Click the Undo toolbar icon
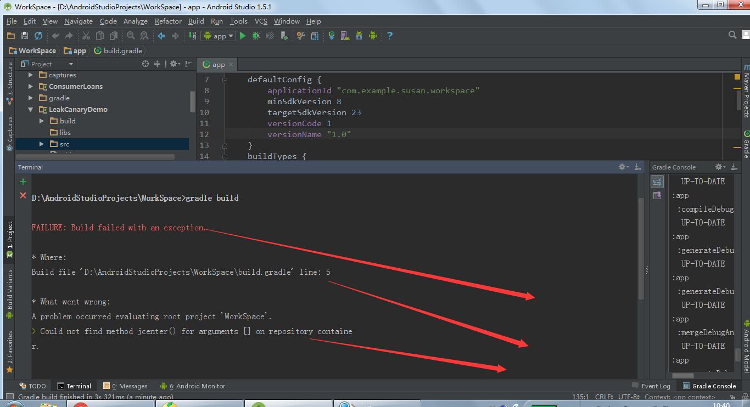Screen dimensions: 750x407 point(55,36)
